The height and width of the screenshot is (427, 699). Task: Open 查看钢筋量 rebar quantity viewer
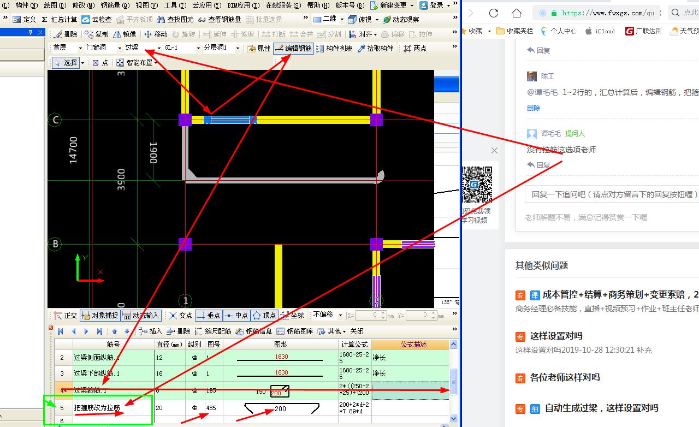click(220, 20)
